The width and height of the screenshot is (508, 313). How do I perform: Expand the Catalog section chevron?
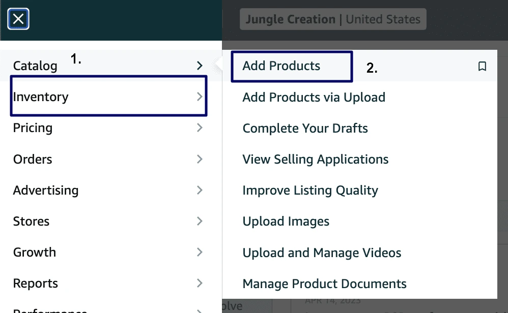[200, 65]
